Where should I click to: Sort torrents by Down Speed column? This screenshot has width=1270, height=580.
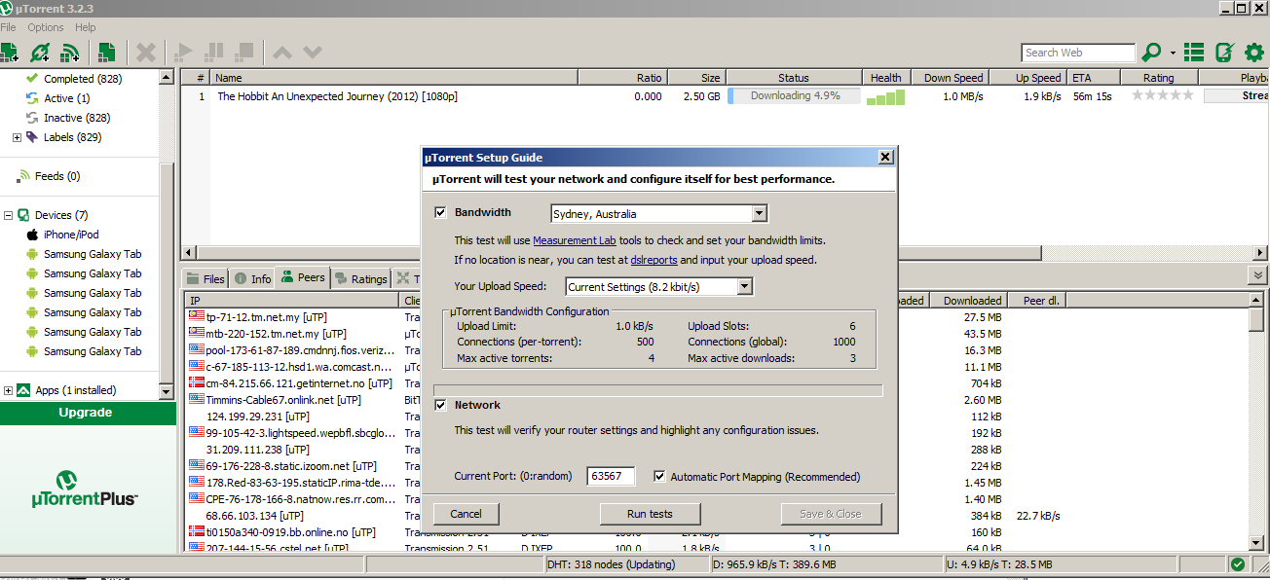pyautogui.click(x=950, y=78)
